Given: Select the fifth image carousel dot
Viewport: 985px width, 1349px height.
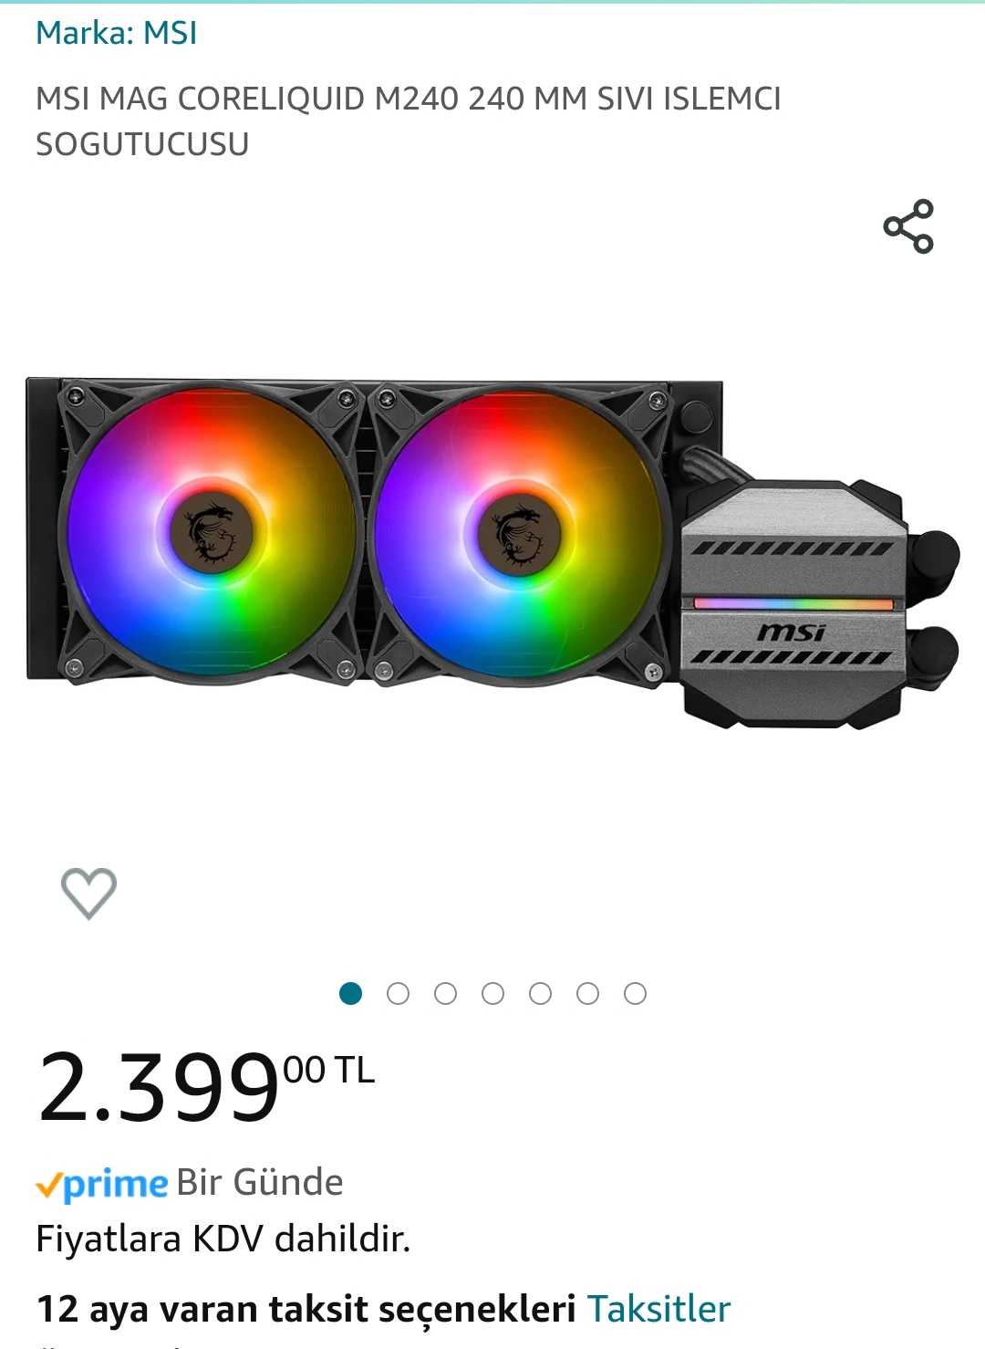Looking at the screenshot, I should [540, 993].
